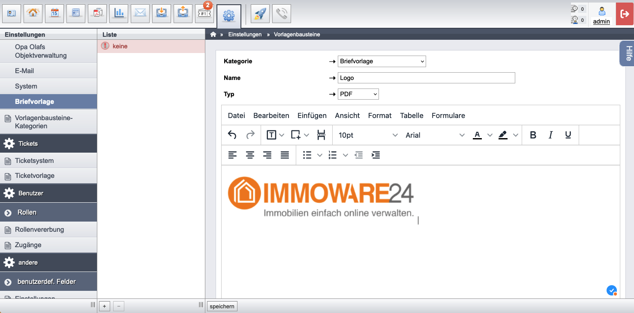Open the Kategorie Briefvorlage dropdown

click(382, 62)
